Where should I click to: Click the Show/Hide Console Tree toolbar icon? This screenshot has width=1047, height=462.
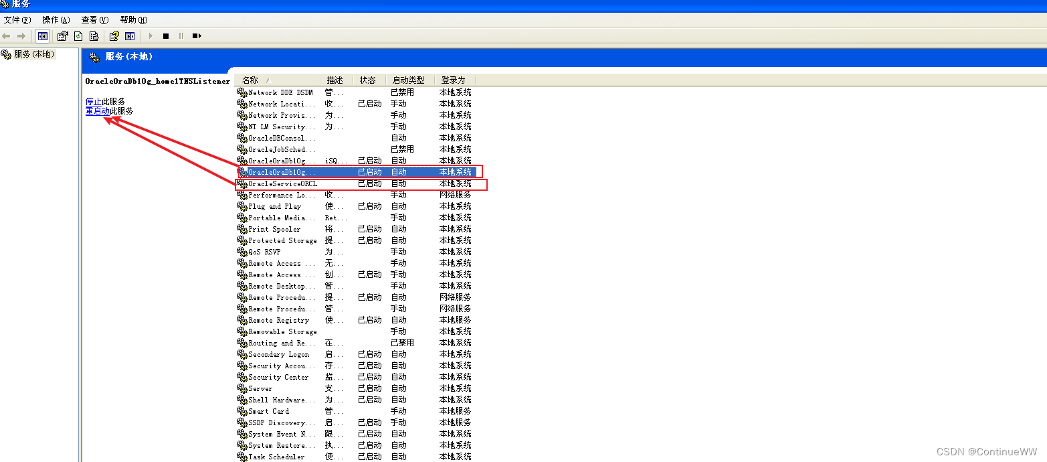(x=43, y=36)
